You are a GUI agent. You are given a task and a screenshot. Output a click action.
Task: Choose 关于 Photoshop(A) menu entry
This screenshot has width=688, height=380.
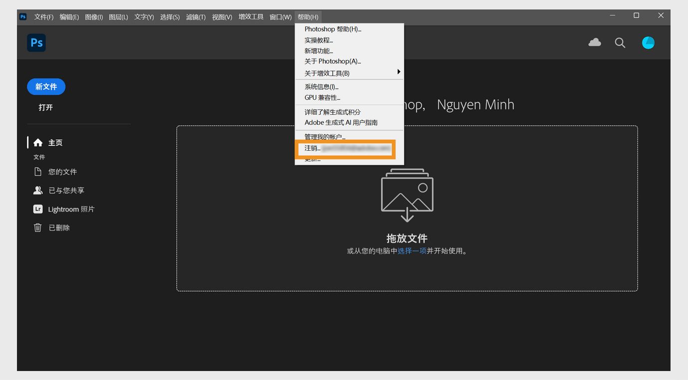349,61
